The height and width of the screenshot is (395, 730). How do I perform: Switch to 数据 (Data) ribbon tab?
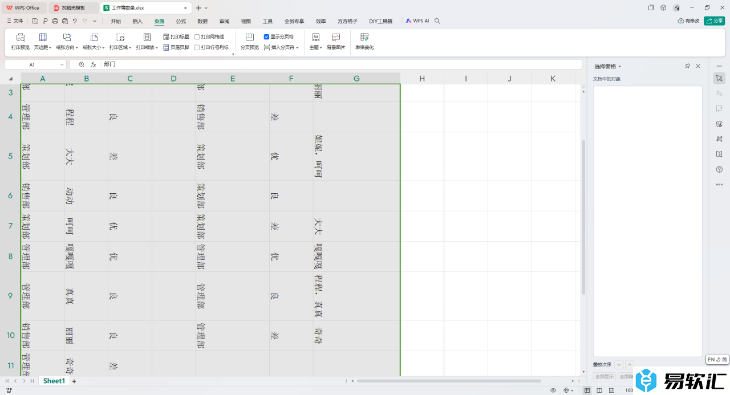click(202, 21)
